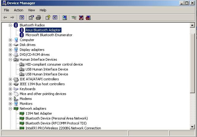The height and width of the screenshot is (137, 197).
Task: Select Asus Bluetooth Adapter
Action: pos(43,30)
